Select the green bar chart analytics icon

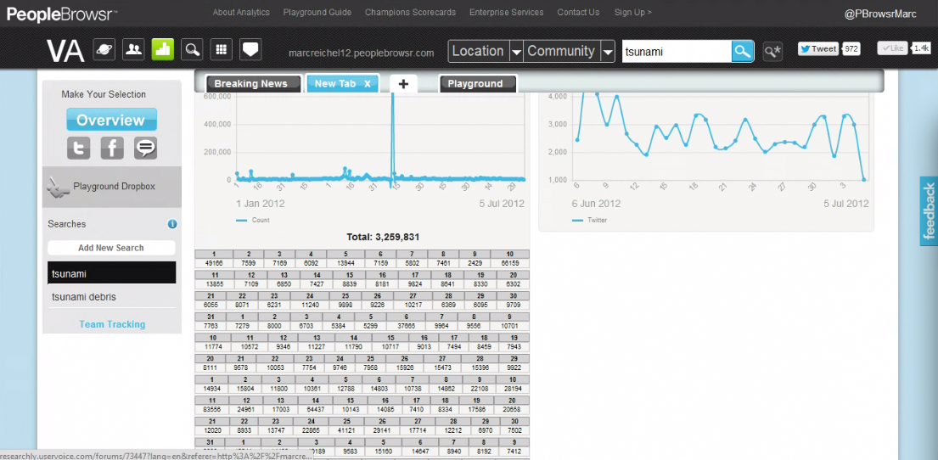point(162,50)
